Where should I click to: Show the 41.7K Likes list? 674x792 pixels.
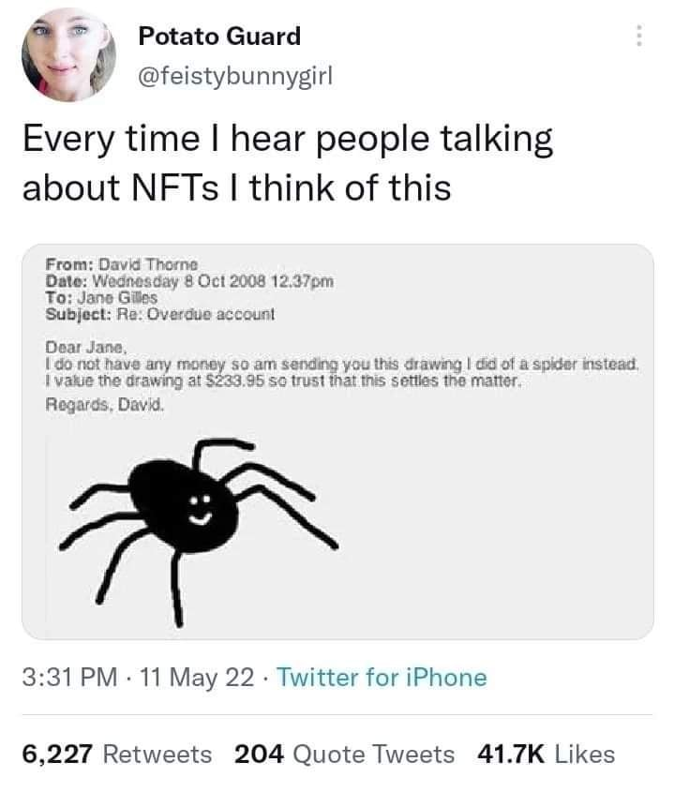[x=547, y=753]
